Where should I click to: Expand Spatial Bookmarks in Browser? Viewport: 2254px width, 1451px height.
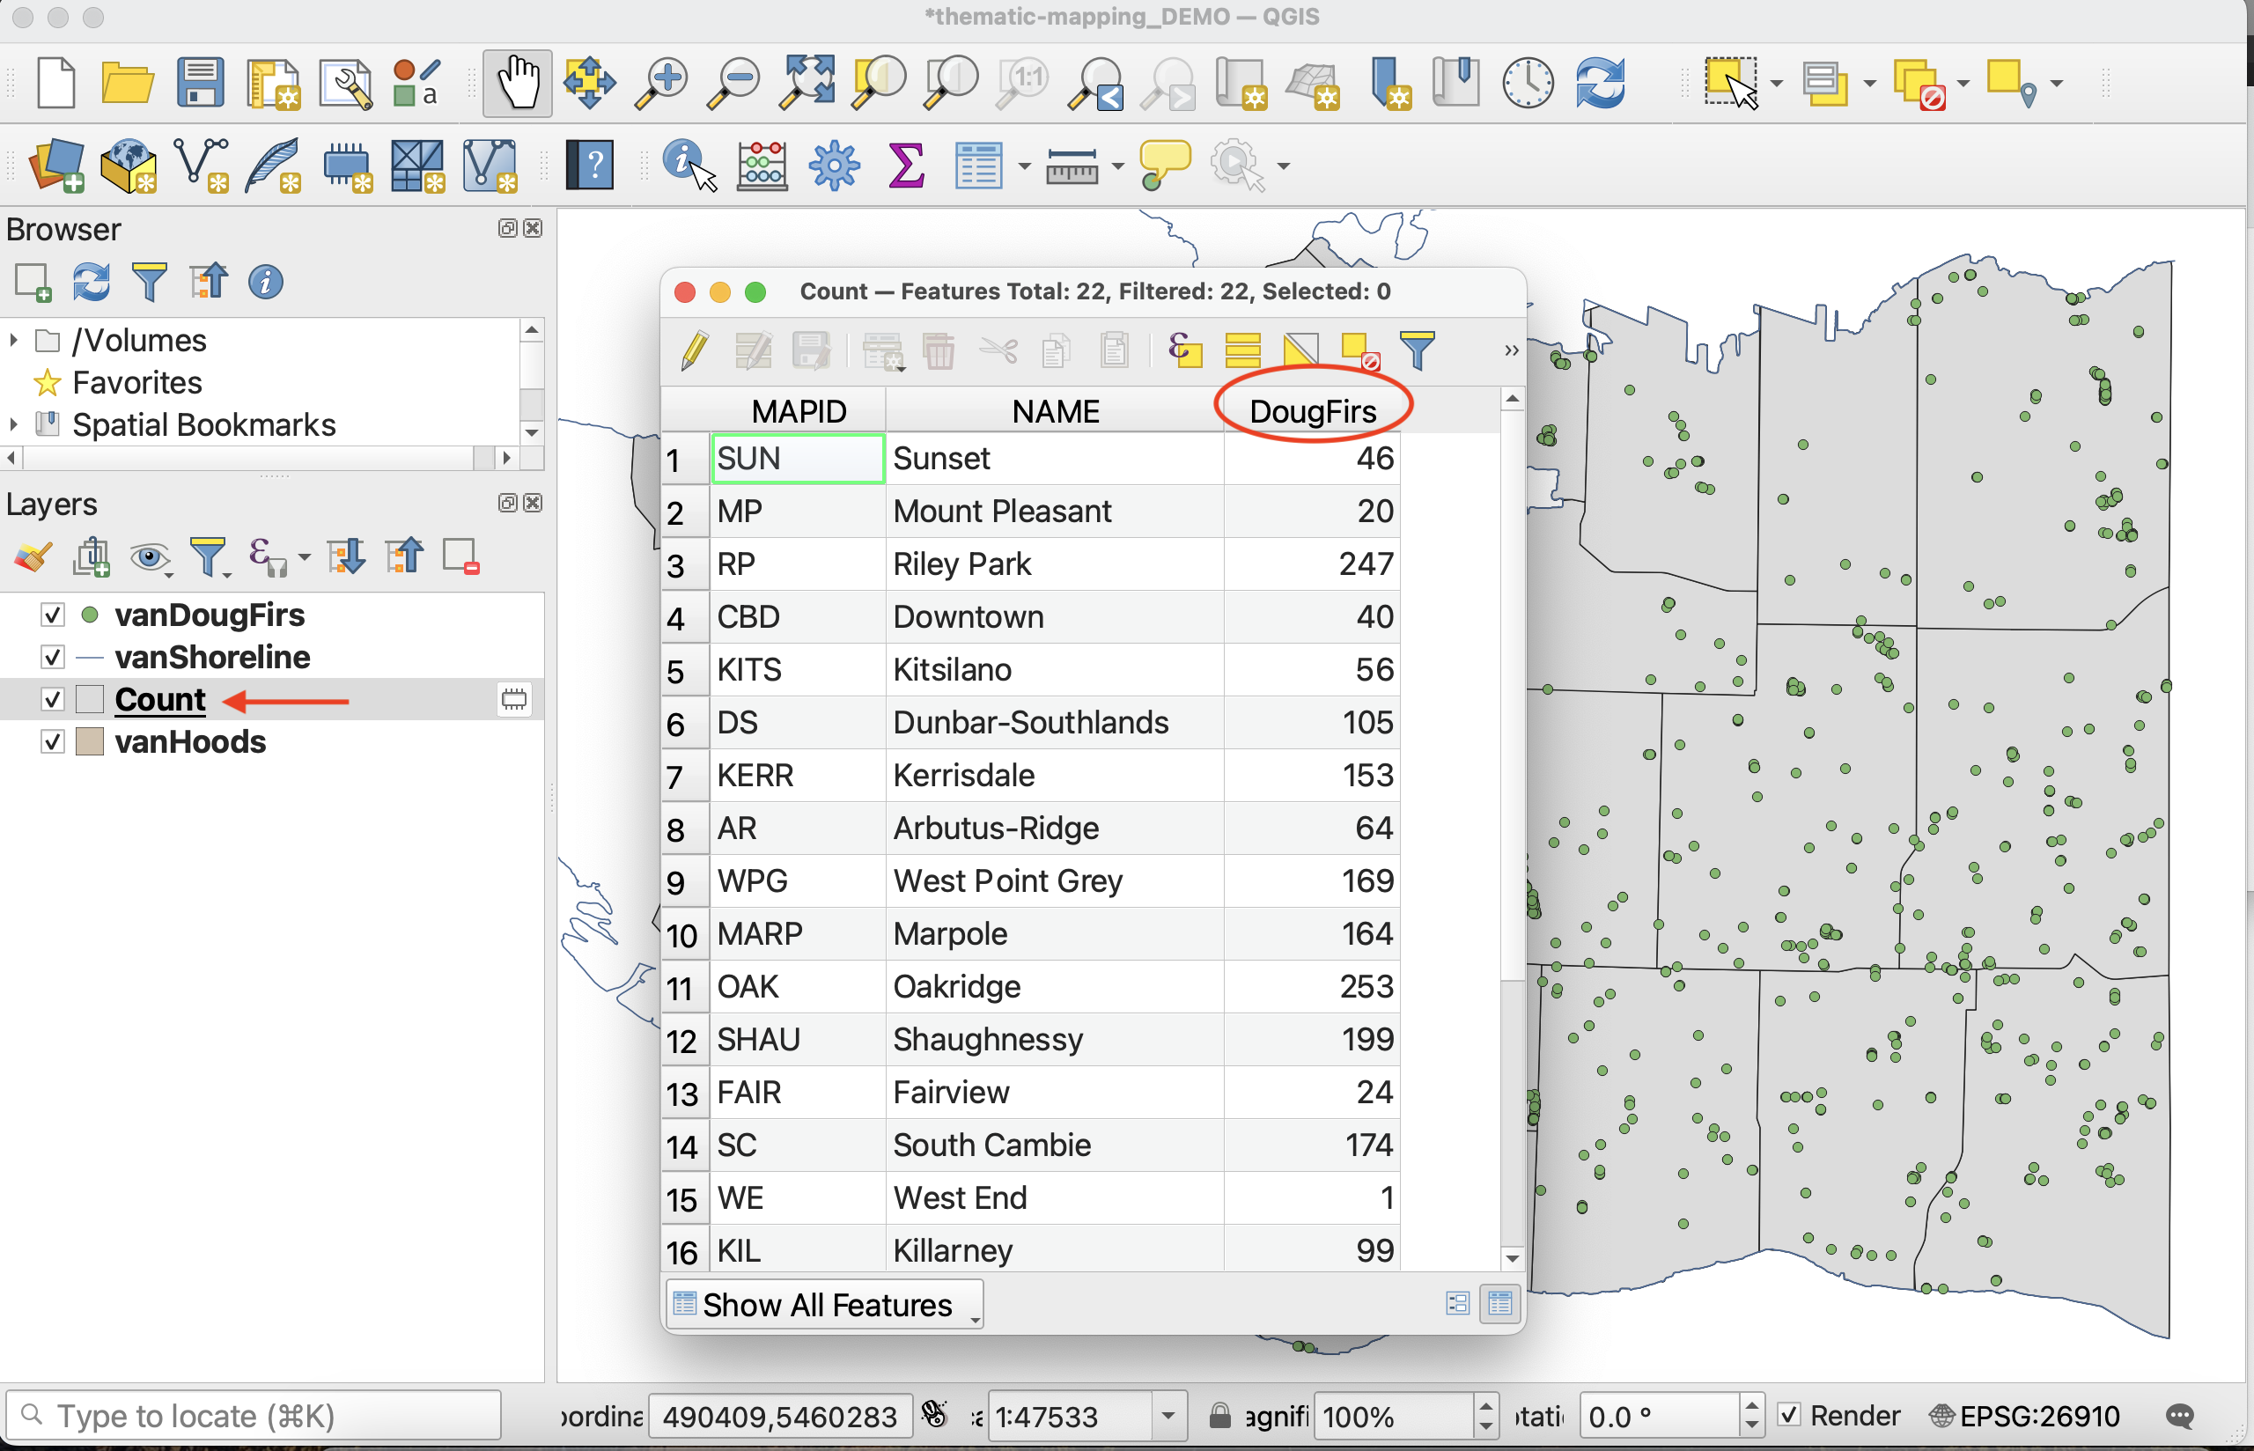tap(13, 425)
